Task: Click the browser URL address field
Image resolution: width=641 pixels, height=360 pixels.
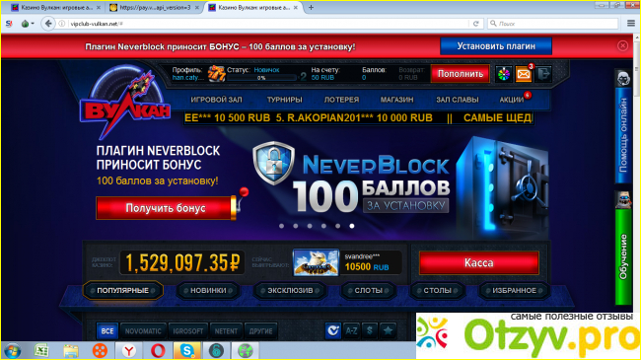Action: pyautogui.click(x=268, y=24)
